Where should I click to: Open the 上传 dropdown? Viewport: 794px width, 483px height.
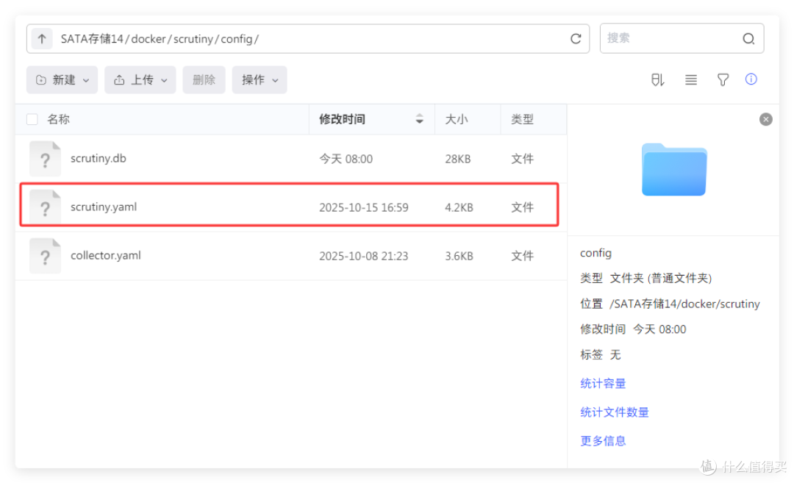point(140,79)
